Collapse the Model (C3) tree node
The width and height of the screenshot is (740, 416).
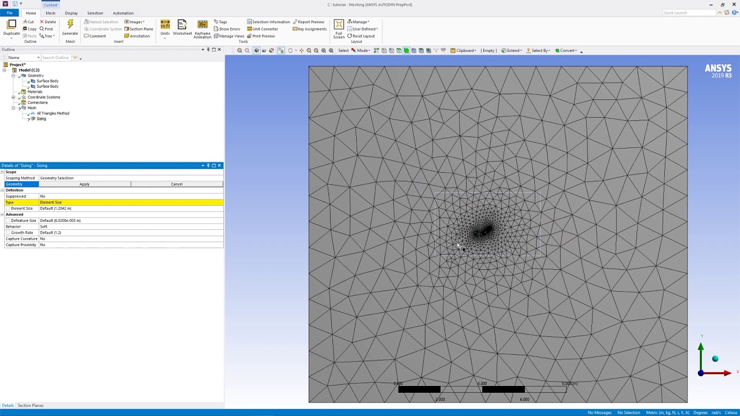pos(5,70)
